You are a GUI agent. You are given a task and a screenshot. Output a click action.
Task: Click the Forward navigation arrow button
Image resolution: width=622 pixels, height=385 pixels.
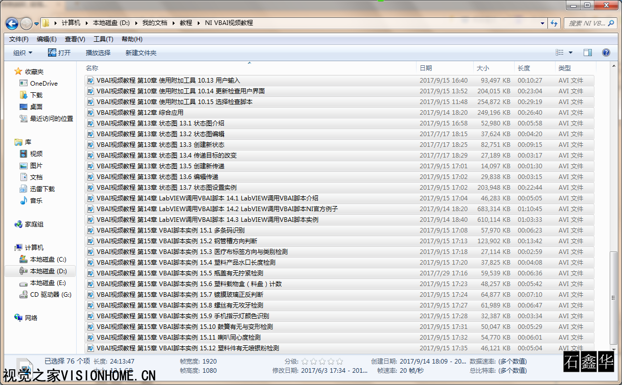(26, 23)
